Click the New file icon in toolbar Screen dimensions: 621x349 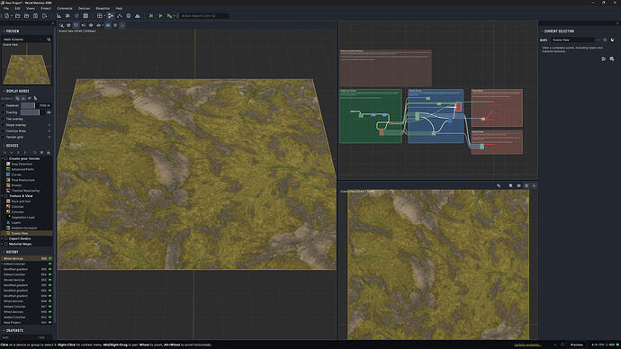point(6,16)
